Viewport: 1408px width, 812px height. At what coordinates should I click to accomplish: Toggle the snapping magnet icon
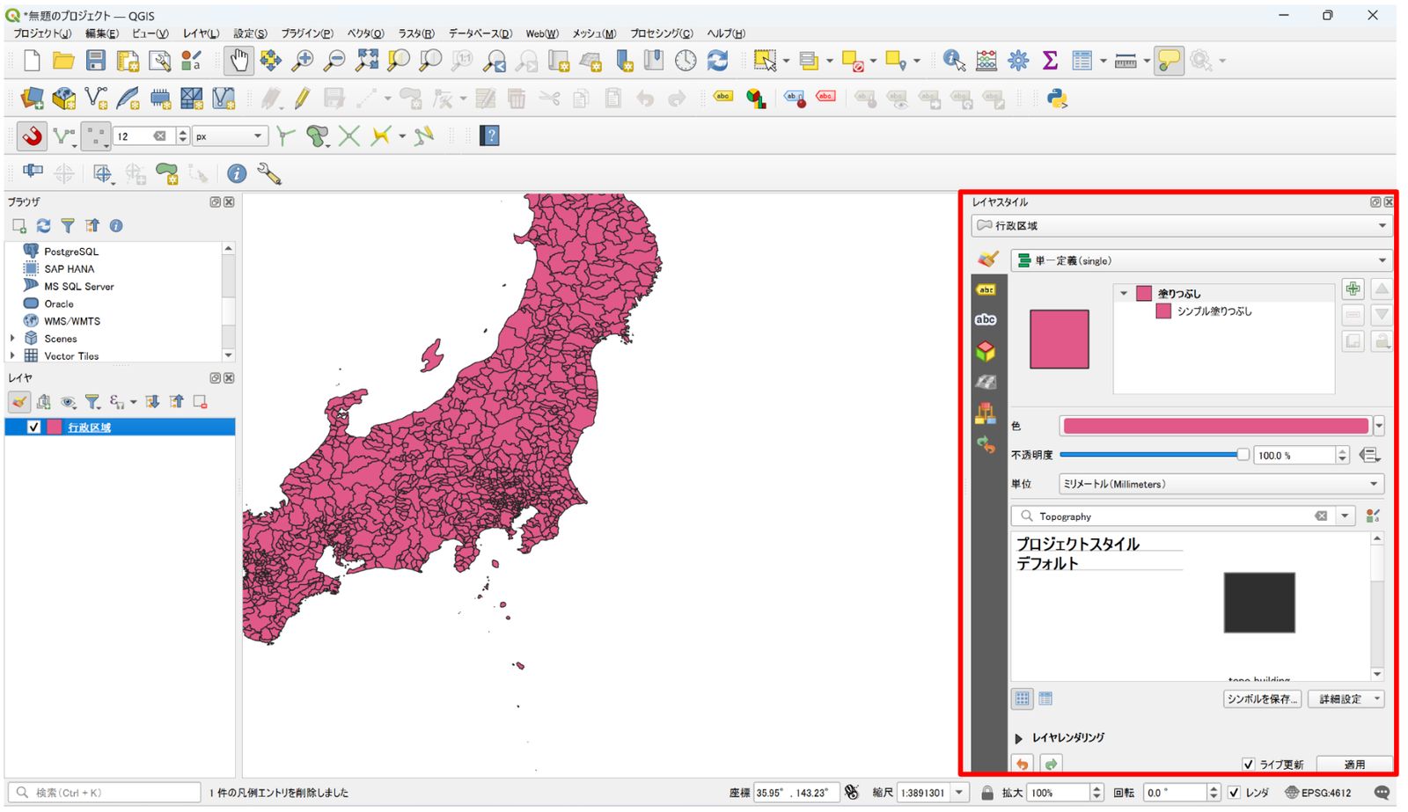(32, 135)
